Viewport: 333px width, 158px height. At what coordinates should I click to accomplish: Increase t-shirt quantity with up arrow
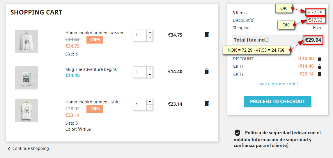coord(150,102)
